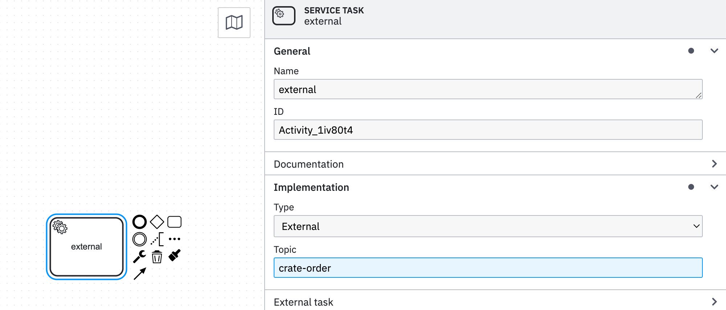The height and width of the screenshot is (310, 726).
Task: Click the Topic field crate-order
Action: pyautogui.click(x=488, y=268)
